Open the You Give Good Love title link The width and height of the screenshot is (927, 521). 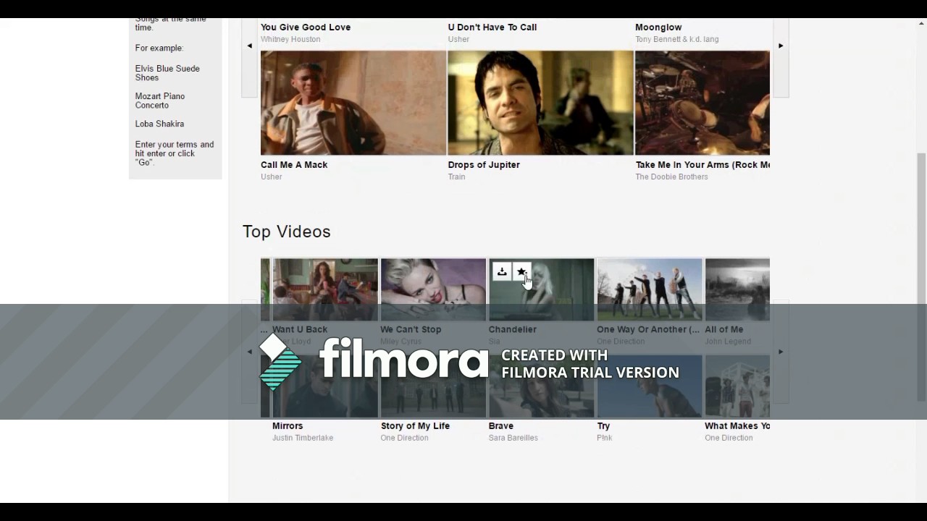[x=306, y=27]
